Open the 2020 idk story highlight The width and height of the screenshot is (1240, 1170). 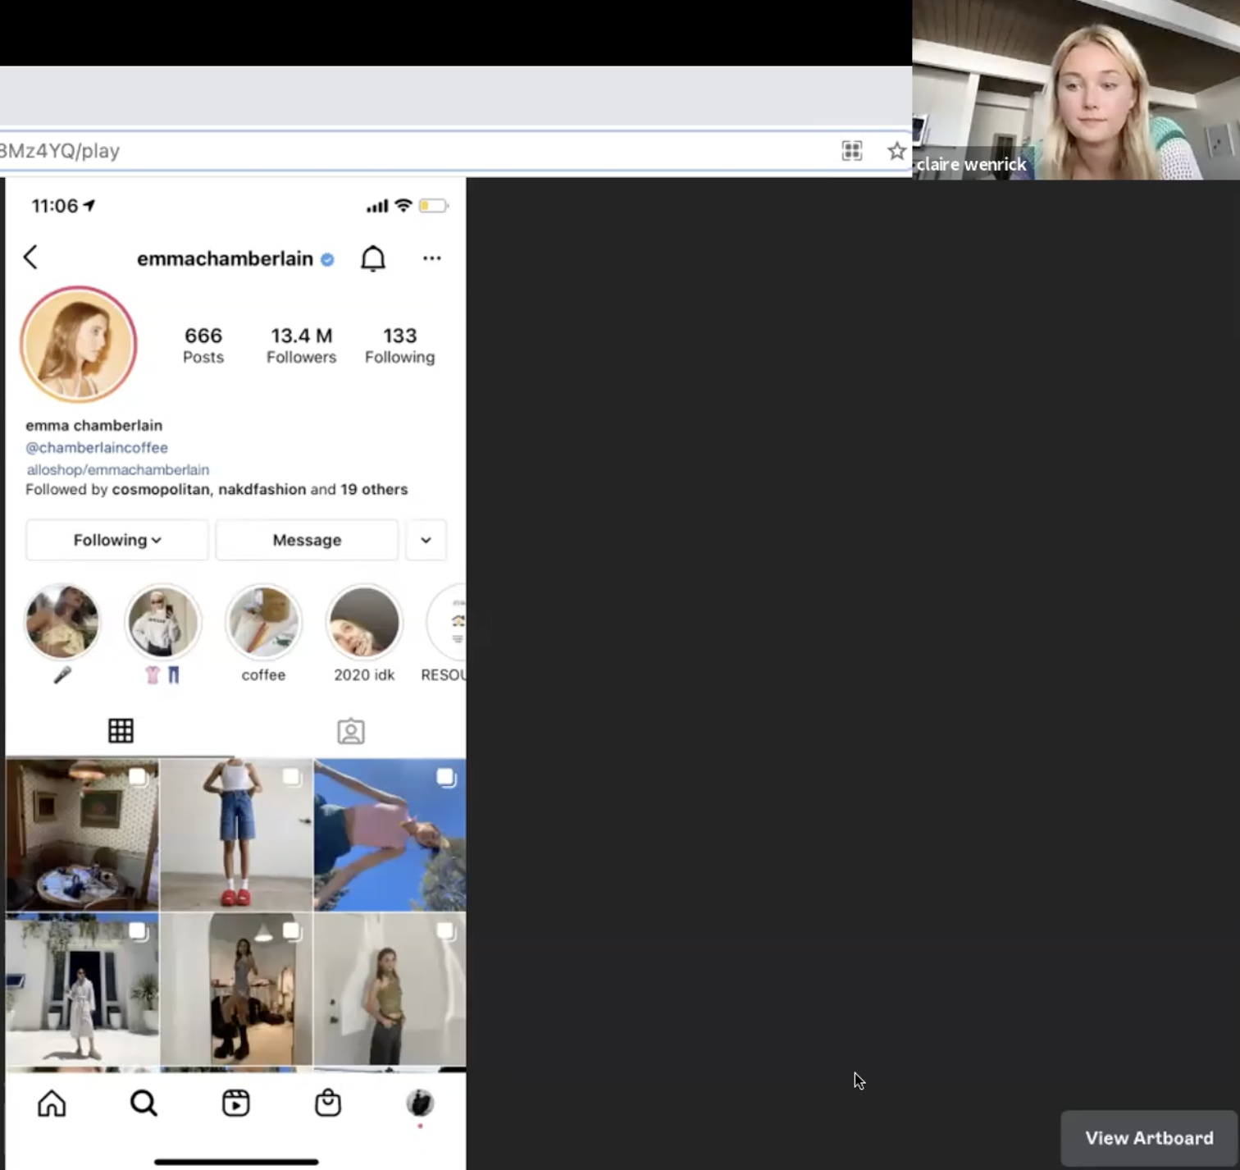[364, 633]
